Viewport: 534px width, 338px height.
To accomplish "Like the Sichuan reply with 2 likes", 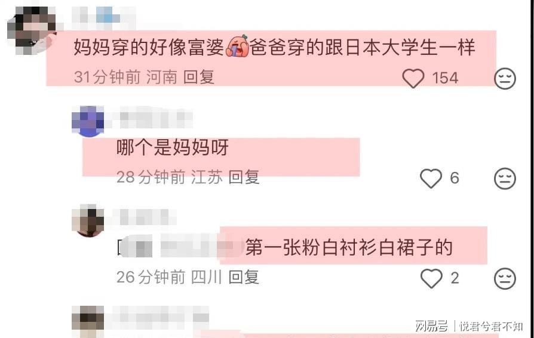I will (431, 278).
